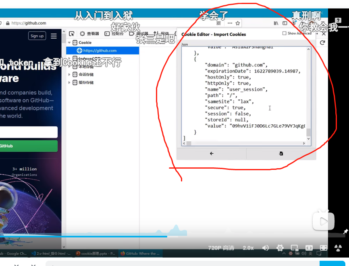Click the volume speaker icon in player

click(x=265, y=248)
